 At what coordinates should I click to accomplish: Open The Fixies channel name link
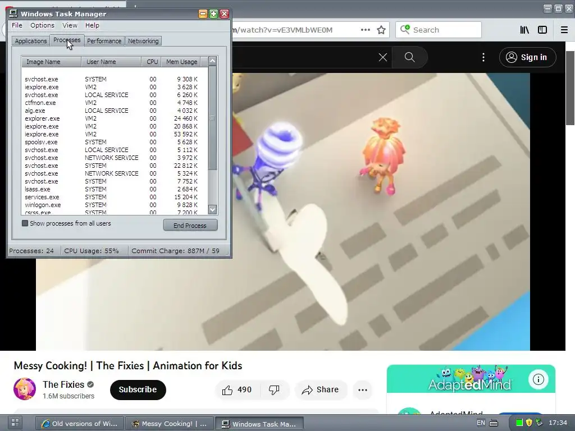(x=63, y=384)
